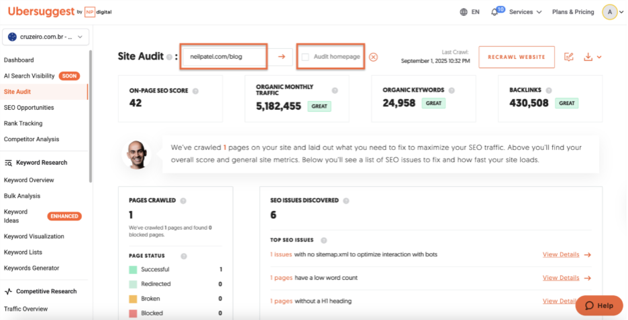
Task: Click green Successful status swatch
Action: pyautogui.click(x=133, y=270)
